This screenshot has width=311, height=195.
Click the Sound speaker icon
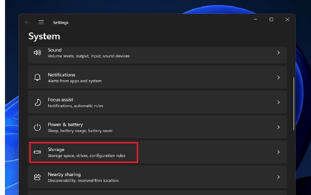pyautogui.click(x=37, y=53)
